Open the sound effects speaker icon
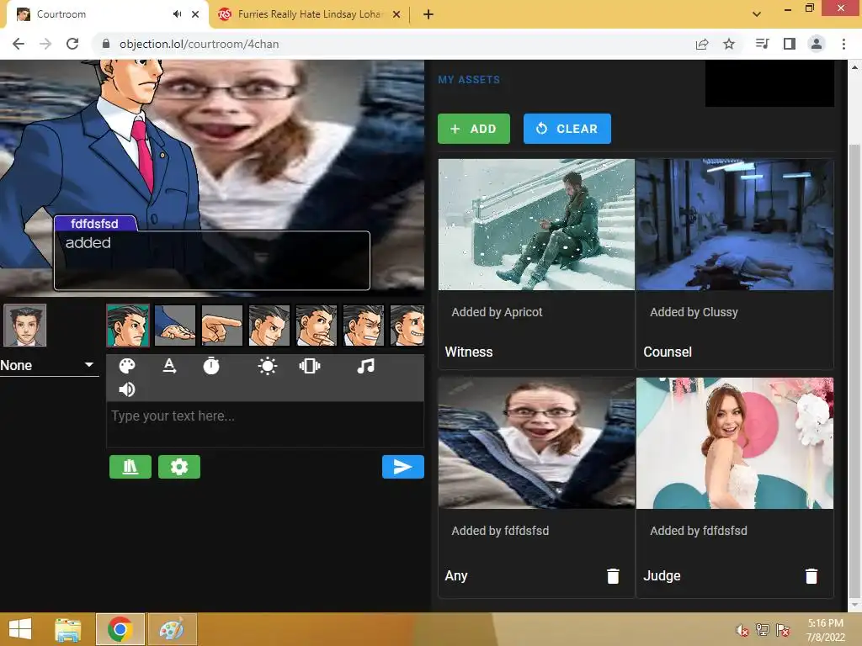Viewport: 862px width, 646px height. [127, 389]
